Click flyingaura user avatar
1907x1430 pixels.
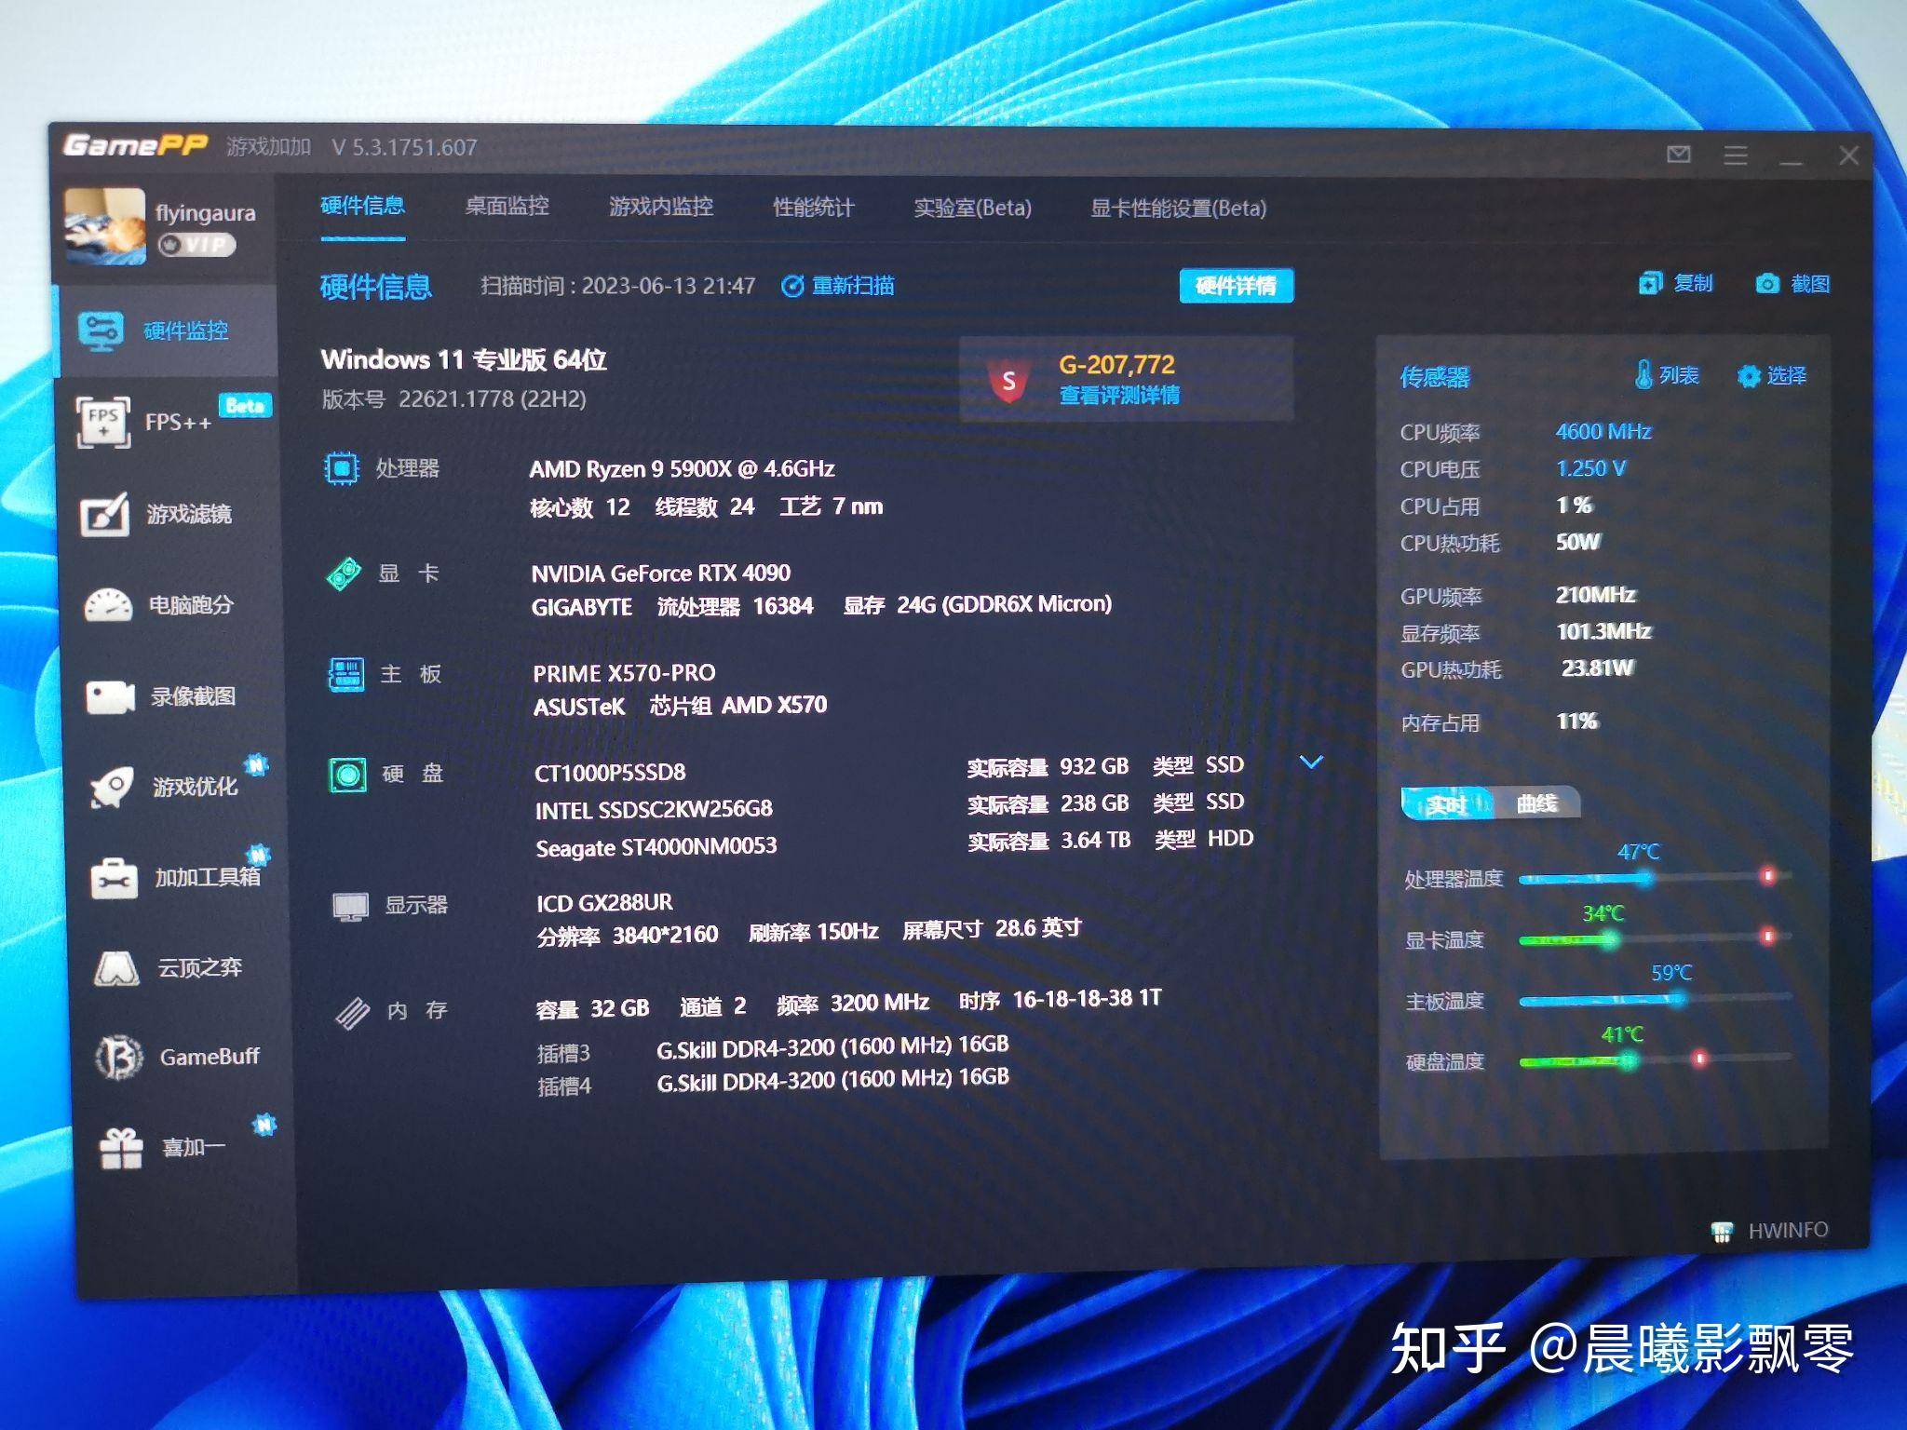click(105, 226)
